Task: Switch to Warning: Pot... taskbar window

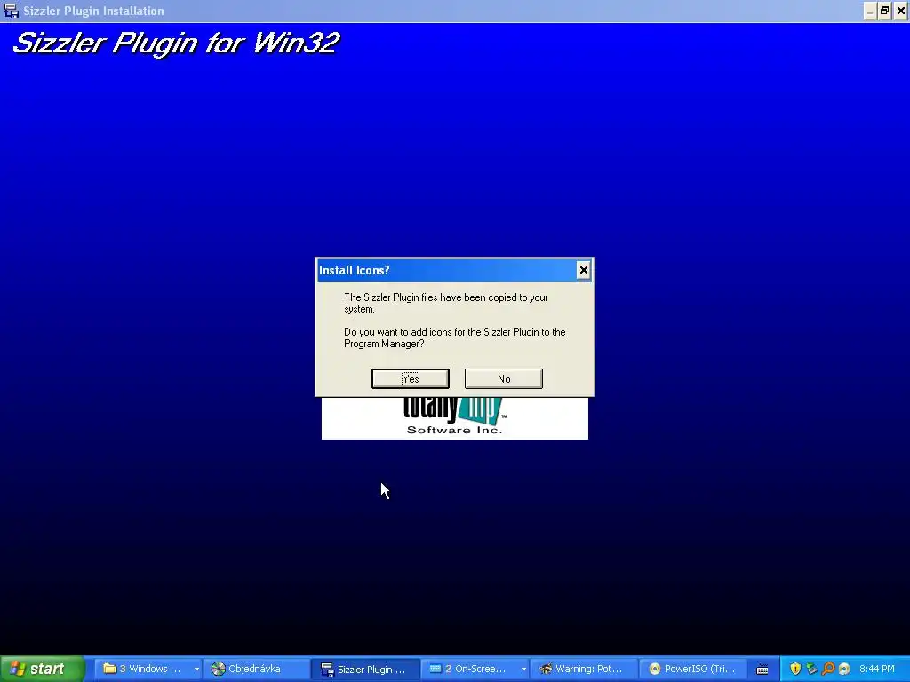Action: (583, 669)
